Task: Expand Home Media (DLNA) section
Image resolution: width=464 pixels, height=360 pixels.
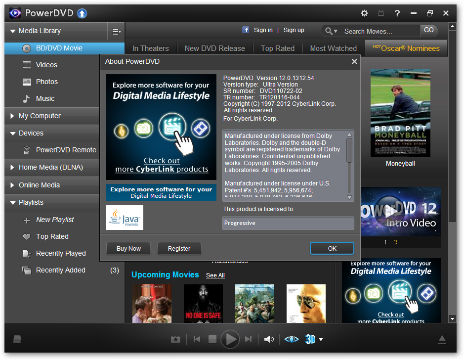Action: coord(12,168)
